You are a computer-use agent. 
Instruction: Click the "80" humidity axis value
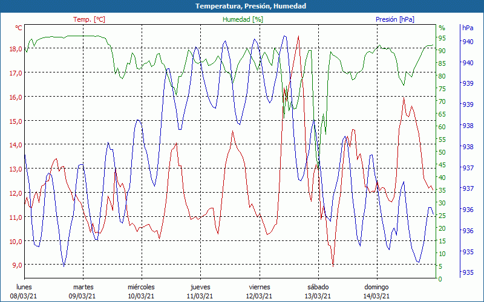[442, 76]
